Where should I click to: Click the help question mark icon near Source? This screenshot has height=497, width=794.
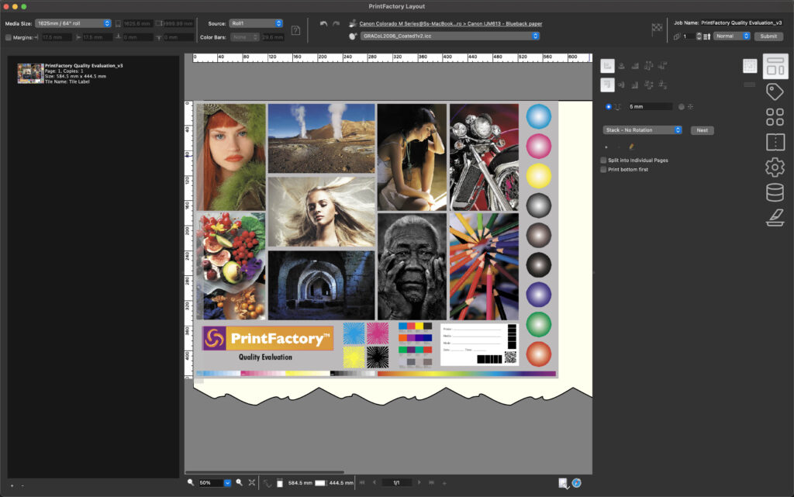pos(297,29)
